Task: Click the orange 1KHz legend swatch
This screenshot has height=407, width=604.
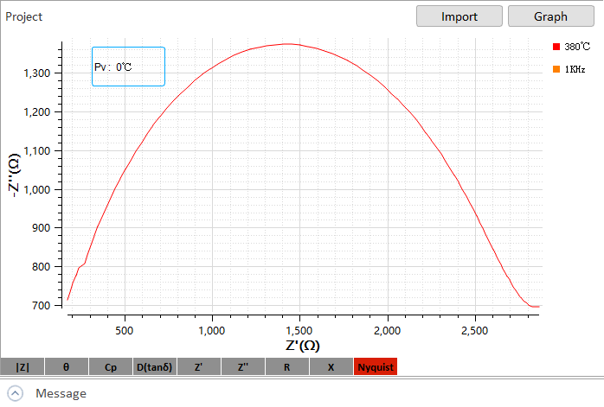Action: (556, 69)
